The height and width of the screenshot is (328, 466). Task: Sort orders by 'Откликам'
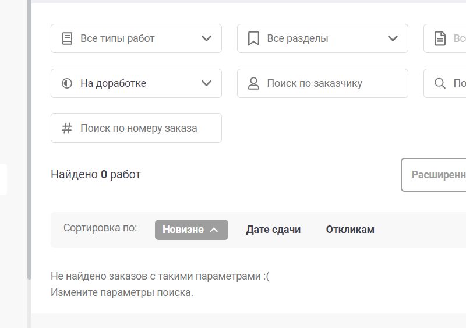[350, 230]
